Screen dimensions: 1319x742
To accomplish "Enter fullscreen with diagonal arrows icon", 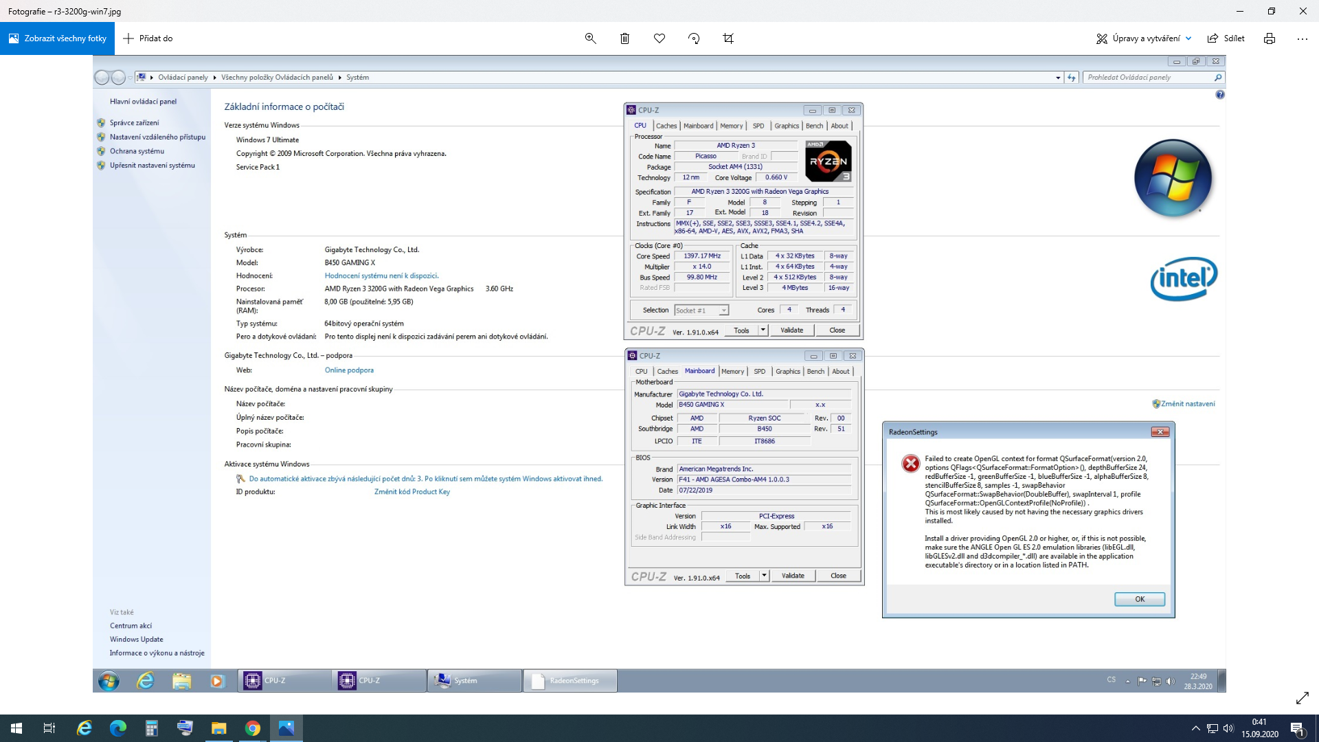I will 1302,698.
